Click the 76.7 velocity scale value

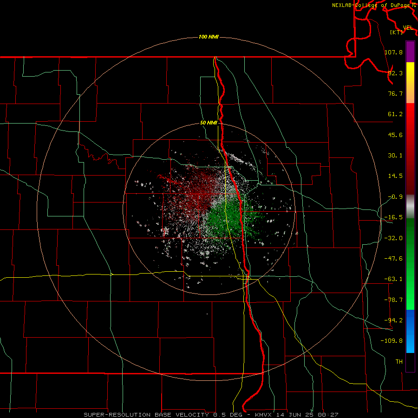coord(395,93)
